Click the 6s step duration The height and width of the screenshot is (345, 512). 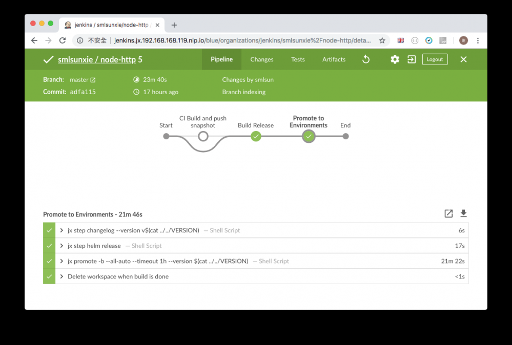tap(461, 230)
